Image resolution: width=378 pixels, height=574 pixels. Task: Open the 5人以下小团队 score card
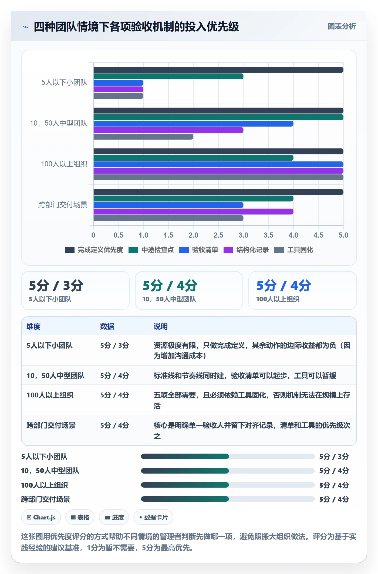pyautogui.click(x=75, y=291)
